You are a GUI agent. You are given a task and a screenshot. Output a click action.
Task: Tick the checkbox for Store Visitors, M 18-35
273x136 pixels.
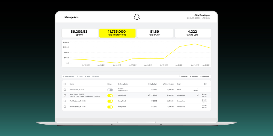[x=65, y=90]
